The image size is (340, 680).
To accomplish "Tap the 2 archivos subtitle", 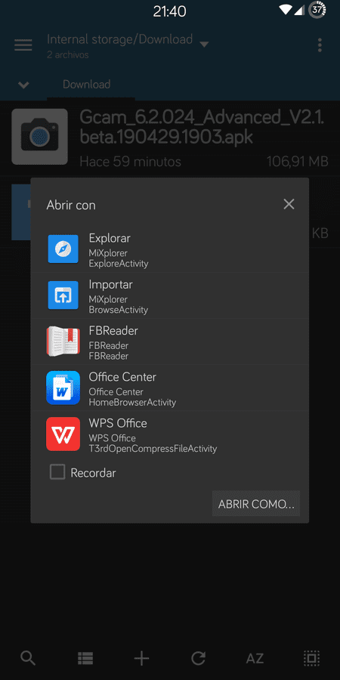I will click(68, 54).
